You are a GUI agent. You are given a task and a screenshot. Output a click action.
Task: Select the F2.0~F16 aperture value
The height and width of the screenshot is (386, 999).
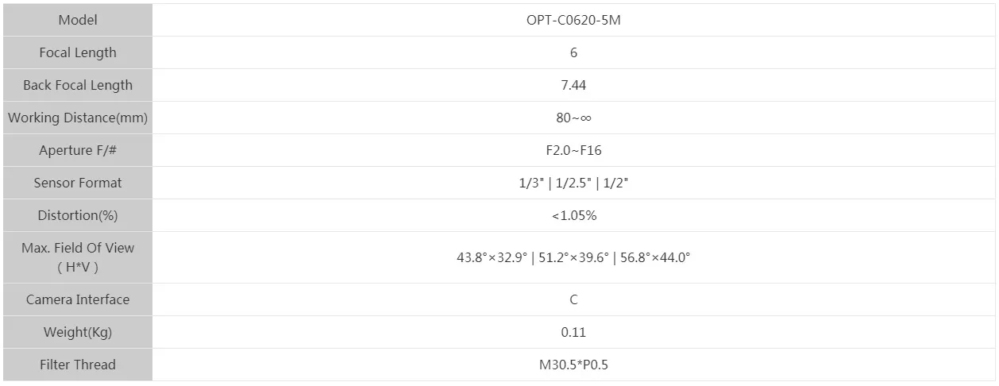[x=573, y=150]
